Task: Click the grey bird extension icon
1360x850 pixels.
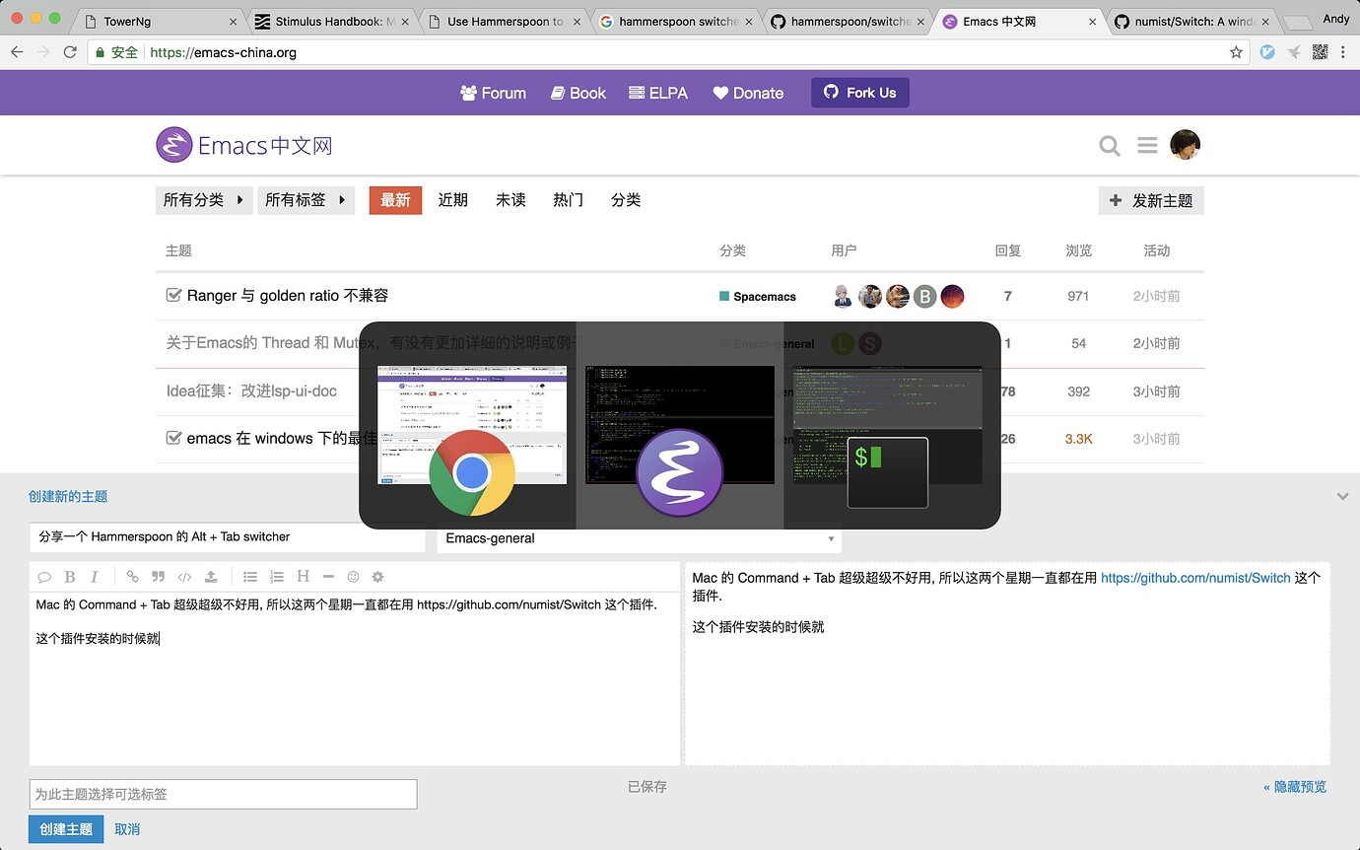Action: (1294, 52)
